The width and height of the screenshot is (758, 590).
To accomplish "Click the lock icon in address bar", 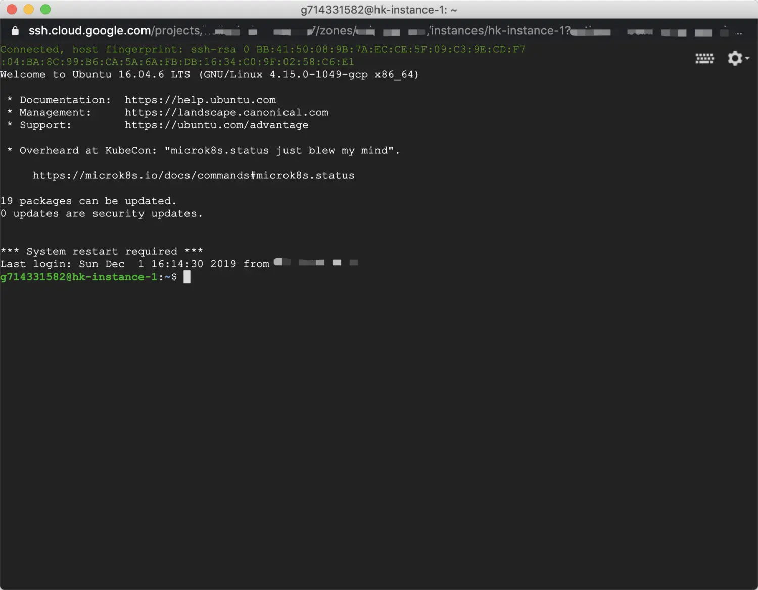I will pyautogui.click(x=15, y=31).
